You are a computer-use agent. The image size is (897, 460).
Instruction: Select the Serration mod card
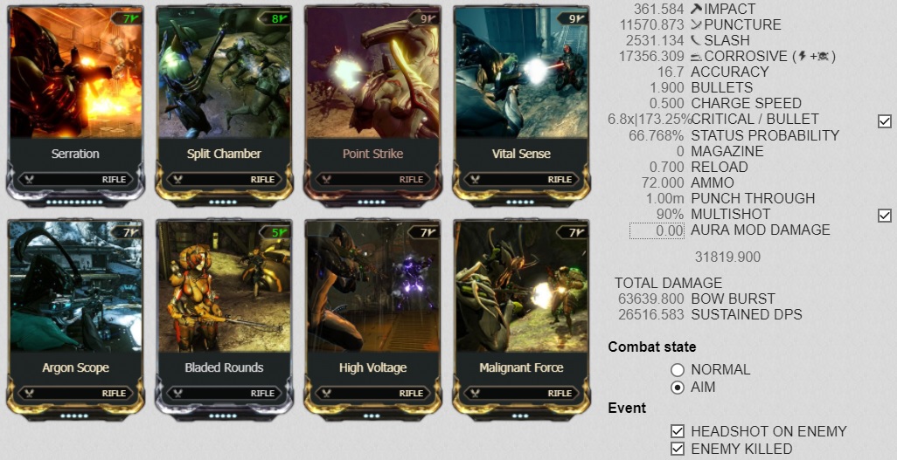pyautogui.click(x=75, y=106)
